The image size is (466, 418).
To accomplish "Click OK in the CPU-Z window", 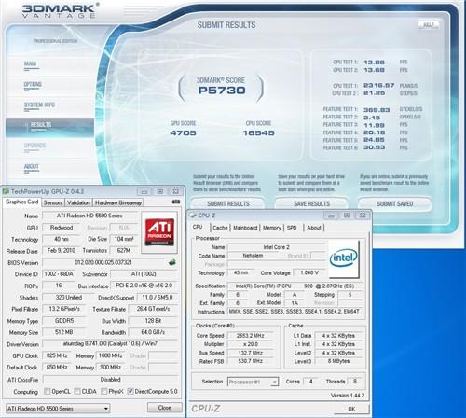I will tap(351, 409).
